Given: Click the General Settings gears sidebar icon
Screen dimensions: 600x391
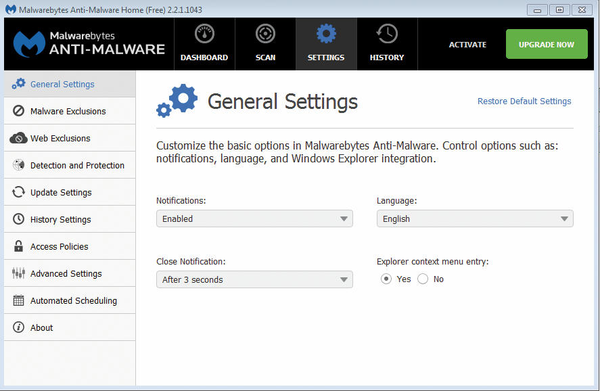Looking at the screenshot, I should 18,84.
